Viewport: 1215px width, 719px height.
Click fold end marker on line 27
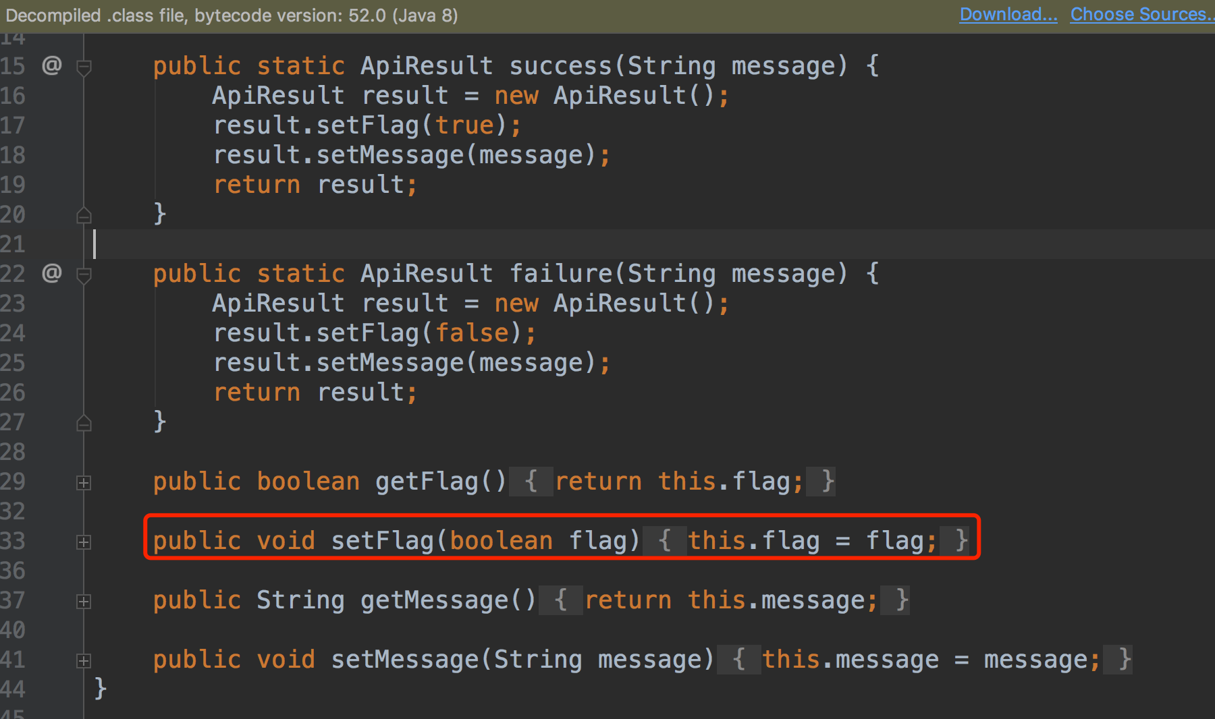(84, 423)
